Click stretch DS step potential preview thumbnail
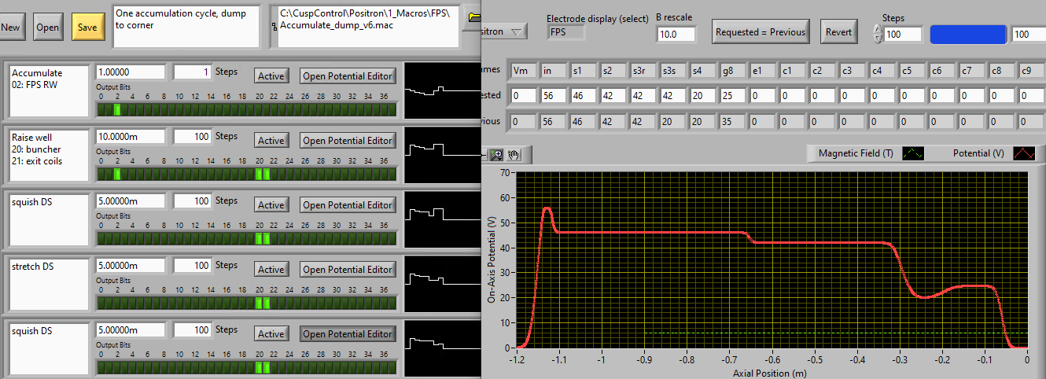 tap(442, 284)
